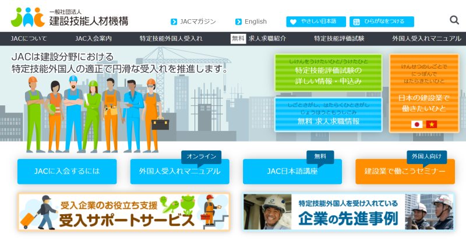Expand the JAC入会案内 menu
This screenshot has height=241, width=466.
[93, 39]
